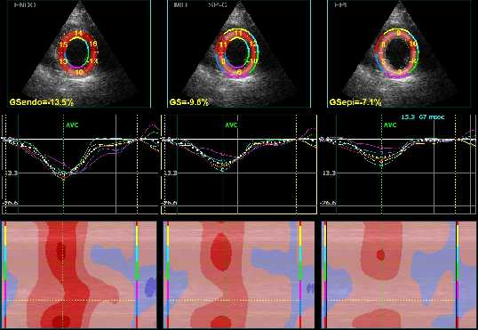Viewport: 478px width, 330px height.
Task: Click the MID label above middle image
Action: click(x=180, y=4)
